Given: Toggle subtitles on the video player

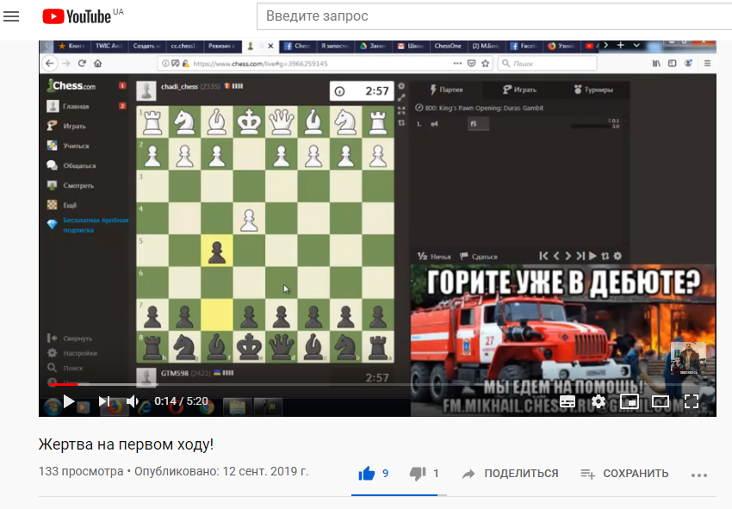Looking at the screenshot, I should tap(568, 401).
